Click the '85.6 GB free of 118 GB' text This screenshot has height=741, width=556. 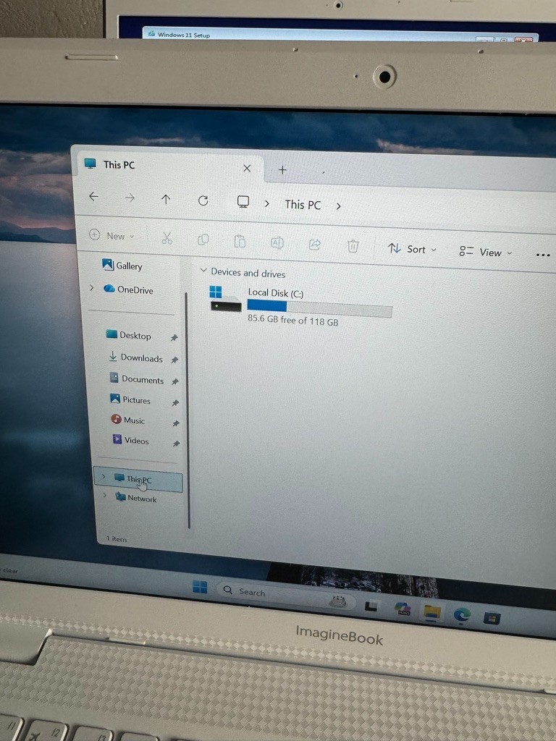tap(293, 320)
